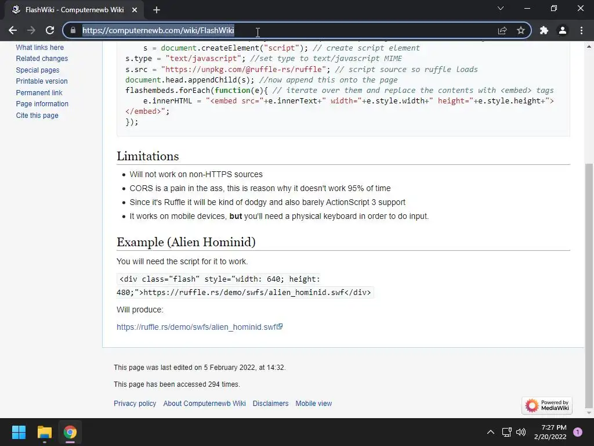
Task: Go back to the previous page
Action: click(x=13, y=30)
